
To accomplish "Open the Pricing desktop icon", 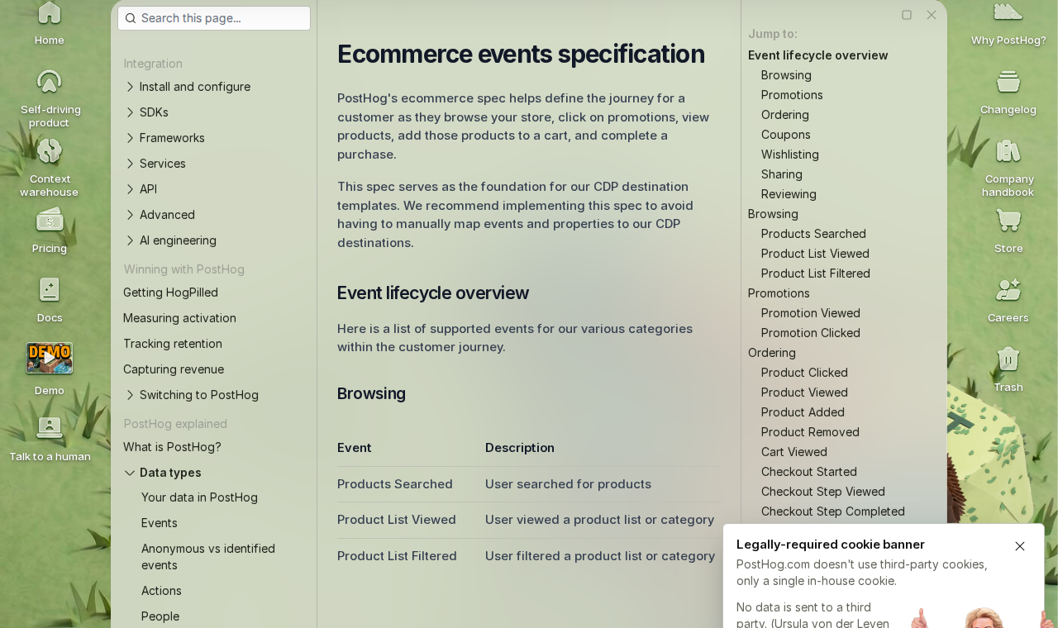I will (50, 230).
